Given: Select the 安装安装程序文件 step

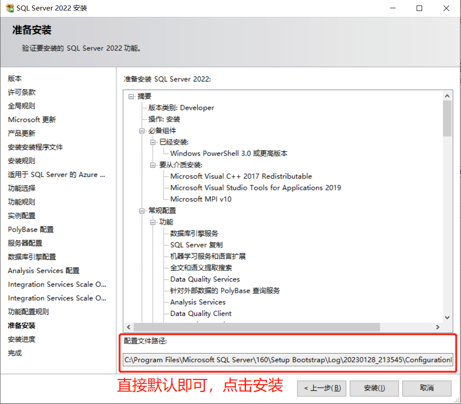Looking at the screenshot, I should (35, 147).
